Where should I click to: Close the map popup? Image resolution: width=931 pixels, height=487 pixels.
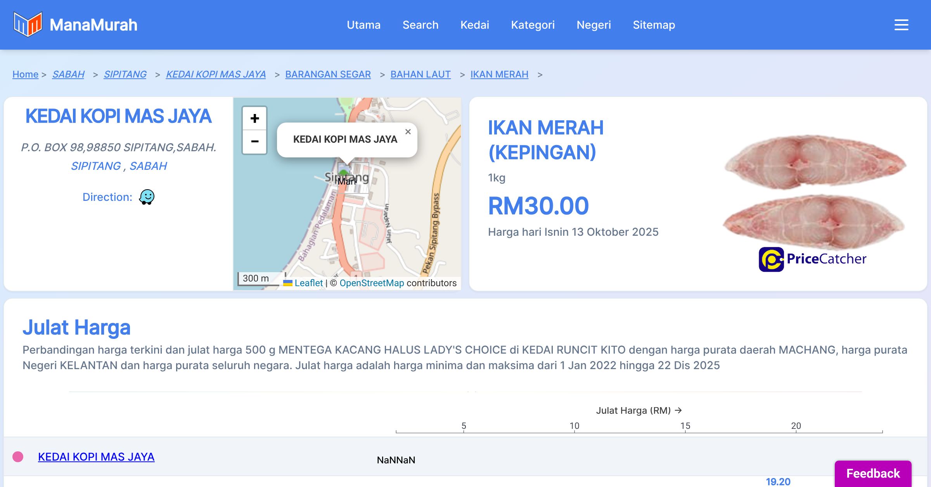coord(408,132)
